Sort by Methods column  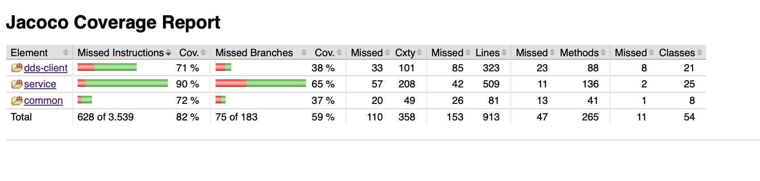click(x=579, y=53)
